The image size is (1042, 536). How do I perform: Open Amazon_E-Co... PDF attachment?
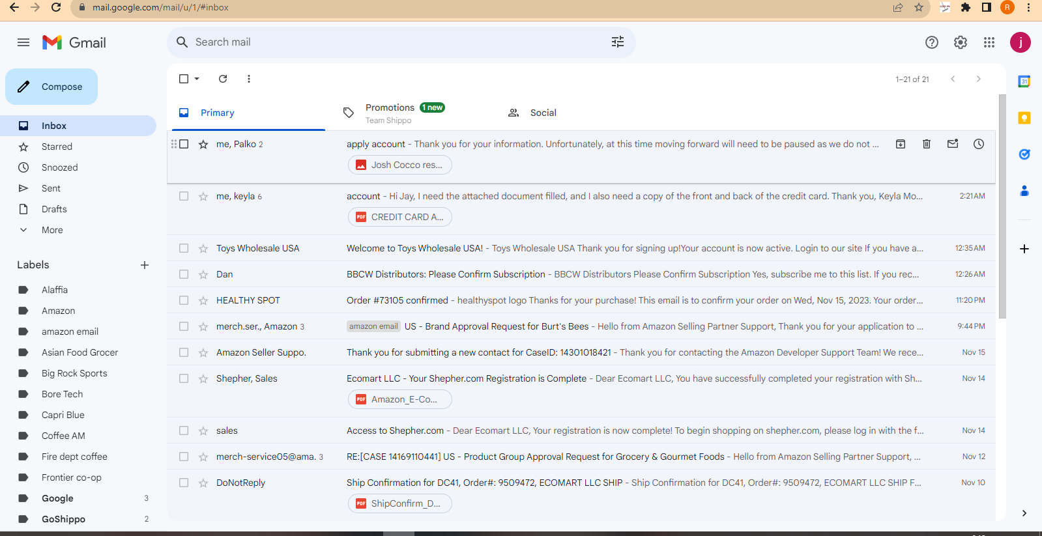(x=400, y=399)
